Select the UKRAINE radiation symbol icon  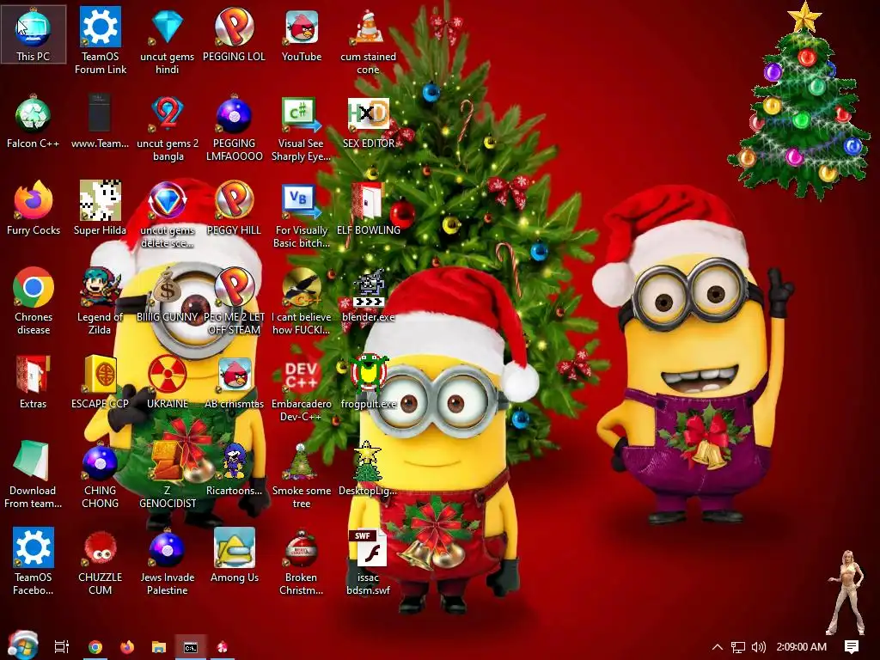168,382
